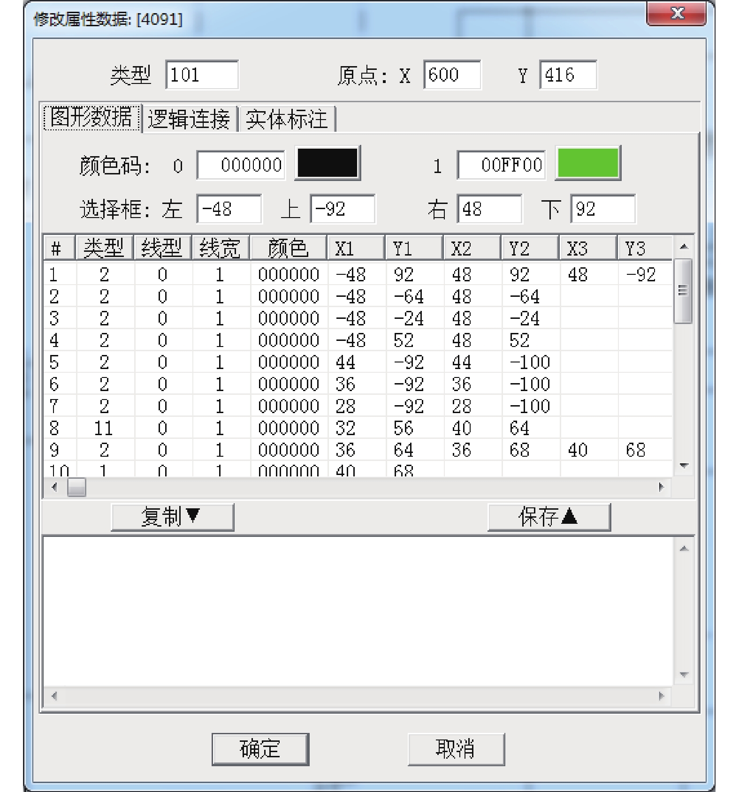The image size is (739, 792).
Task: Switch to the 逻辑连接 tab
Action: coord(189,119)
